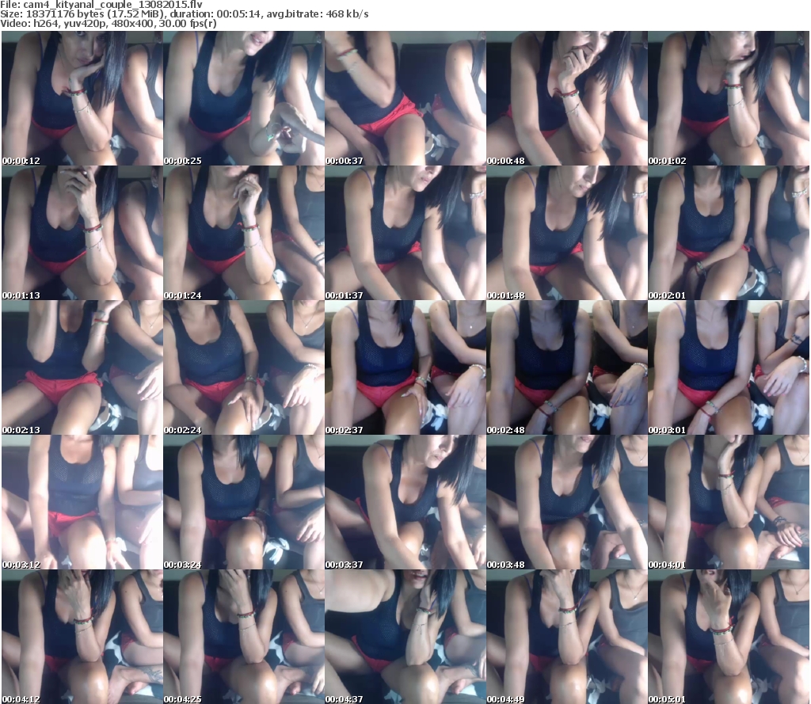Select the frame stamped 00:03:12
The width and height of the screenshot is (811, 704).
82,502
